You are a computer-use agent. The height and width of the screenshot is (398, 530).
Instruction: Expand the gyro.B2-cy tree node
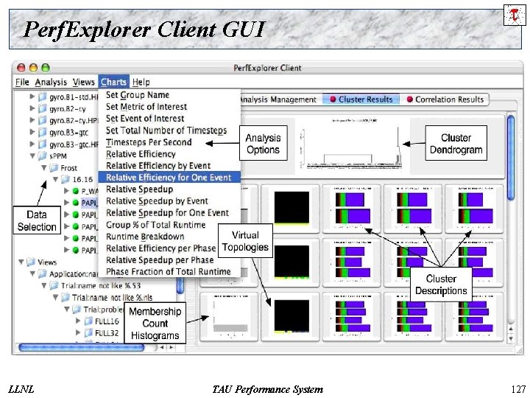[x=32, y=108]
